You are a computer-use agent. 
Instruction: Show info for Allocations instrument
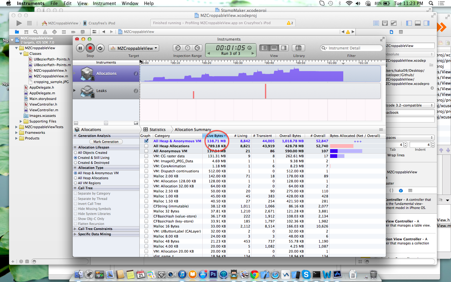[136, 74]
